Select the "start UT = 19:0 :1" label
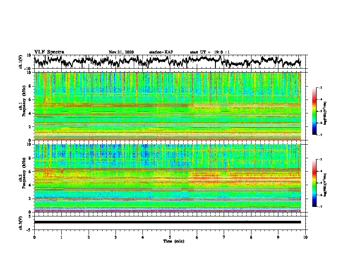 [210, 52]
